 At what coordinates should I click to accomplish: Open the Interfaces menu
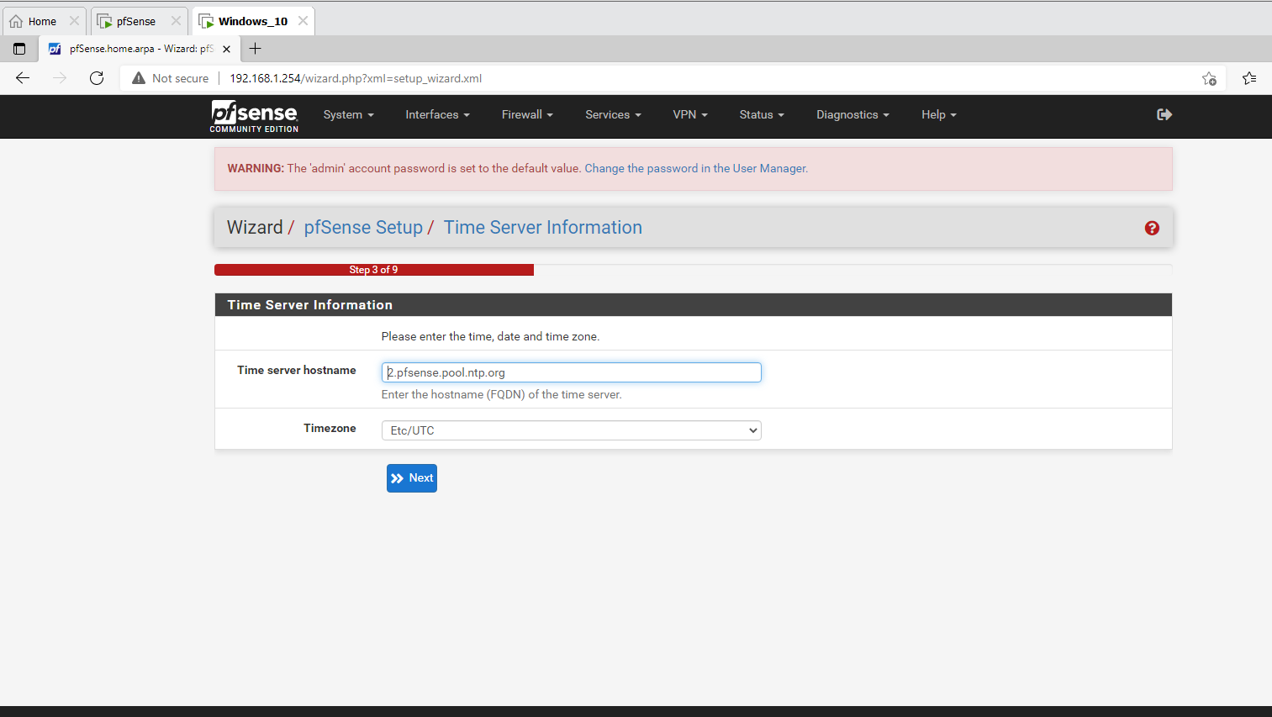(x=437, y=114)
